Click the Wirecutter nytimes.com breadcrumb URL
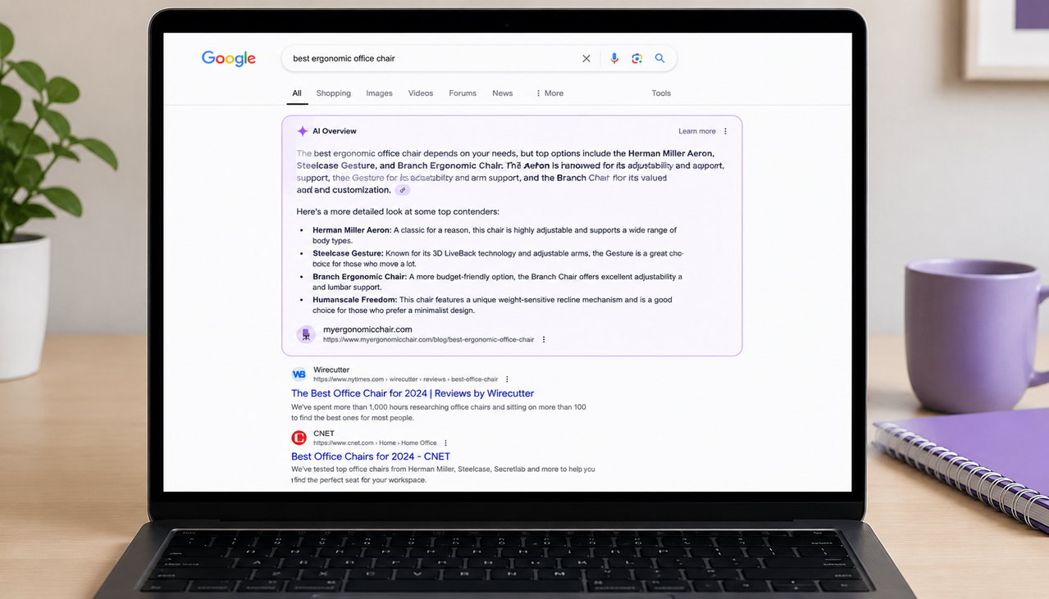Image resolution: width=1049 pixels, height=599 pixels. tap(405, 379)
